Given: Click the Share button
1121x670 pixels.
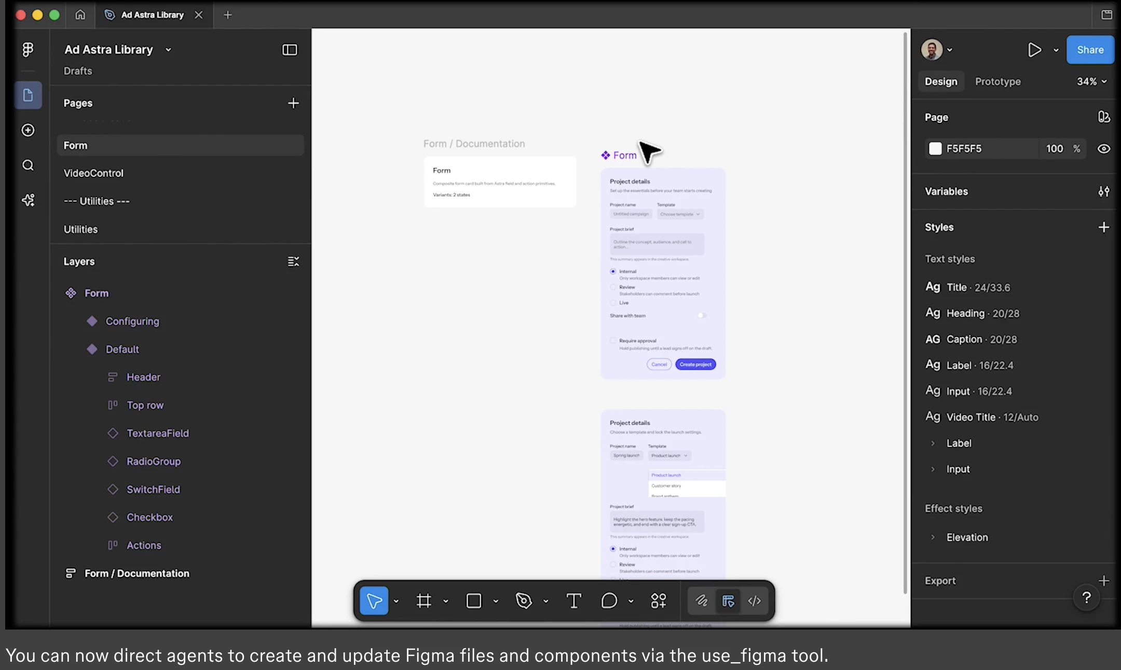Looking at the screenshot, I should [1089, 49].
